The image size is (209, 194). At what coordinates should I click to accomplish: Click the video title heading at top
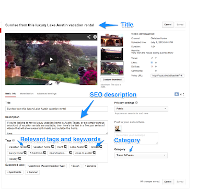click(50, 25)
